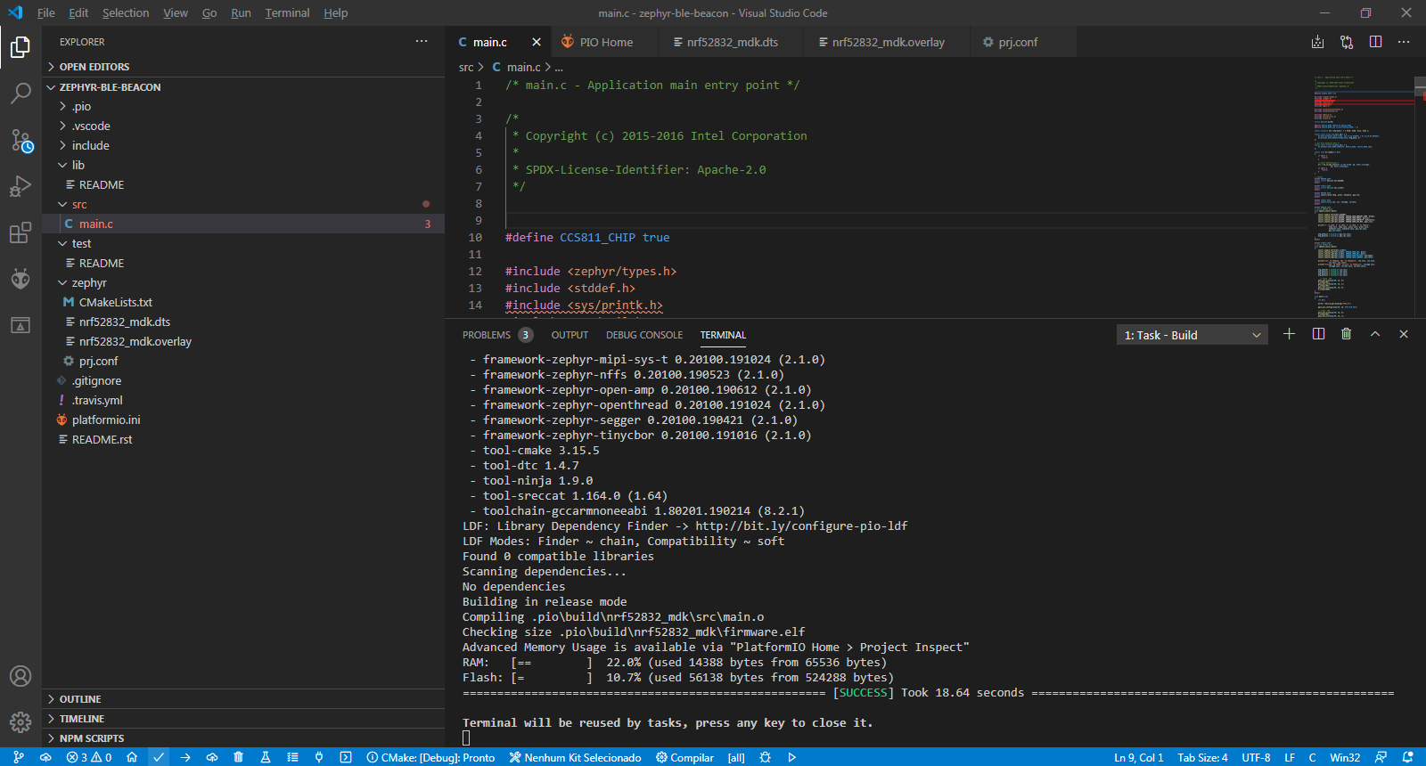This screenshot has height=766, width=1426.
Task: Click the PlatformIO Test flask icon in status bar
Action: [265, 757]
